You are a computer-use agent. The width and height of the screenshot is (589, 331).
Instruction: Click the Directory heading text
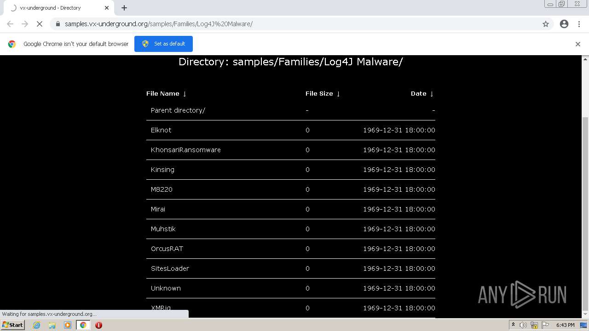point(291,62)
